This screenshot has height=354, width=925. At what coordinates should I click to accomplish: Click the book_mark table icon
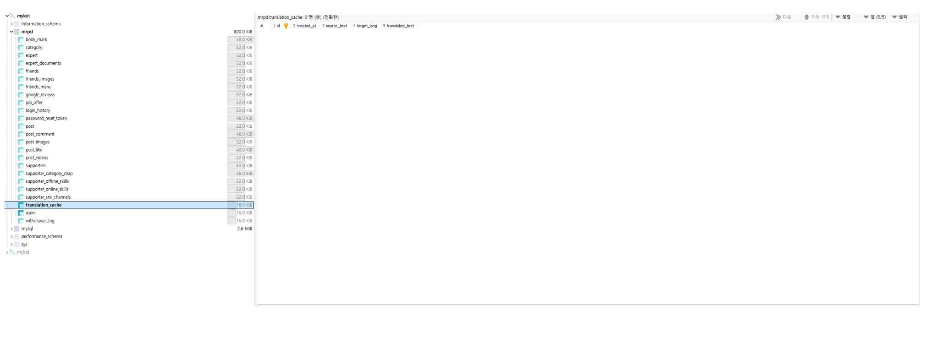click(21, 40)
